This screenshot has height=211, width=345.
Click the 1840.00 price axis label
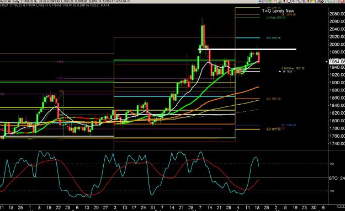pyautogui.click(x=337, y=105)
